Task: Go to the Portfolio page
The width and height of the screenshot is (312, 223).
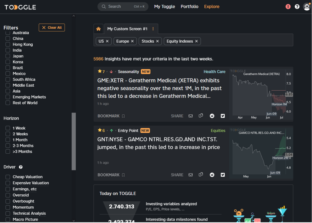Action: tap(190, 7)
